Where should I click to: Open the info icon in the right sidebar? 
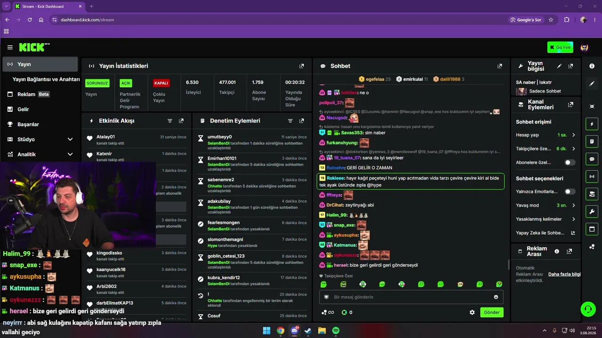[x=592, y=66]
